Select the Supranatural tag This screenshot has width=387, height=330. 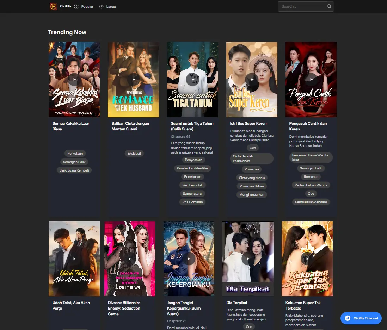pyautogui.click(x=192, y=193)
